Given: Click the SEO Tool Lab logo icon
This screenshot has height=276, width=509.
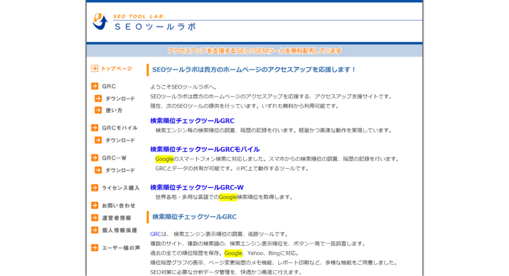Looking at the screenshot, I should 100,21.
